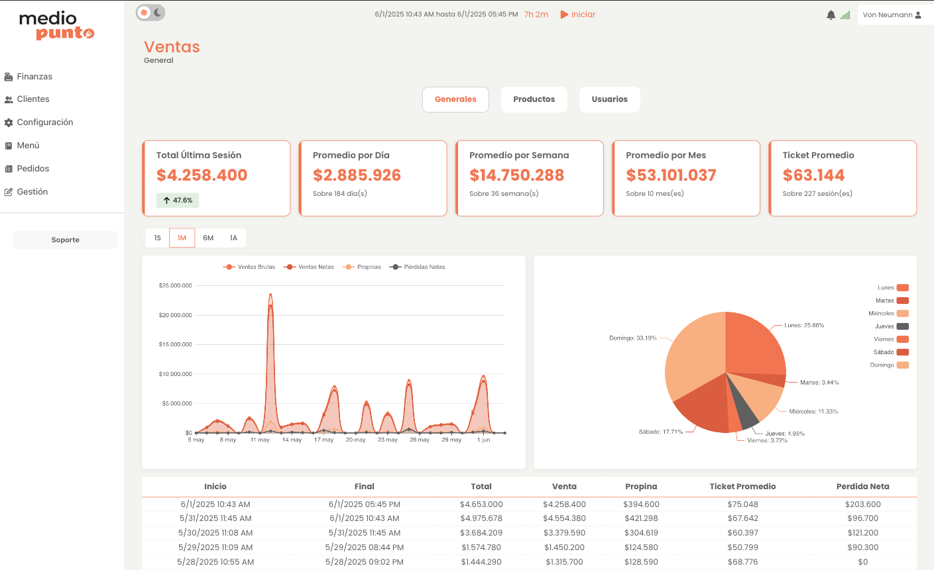Select the 1A time range
The image size is (934, 570).
pyautogui.click(x=233, y=238)
